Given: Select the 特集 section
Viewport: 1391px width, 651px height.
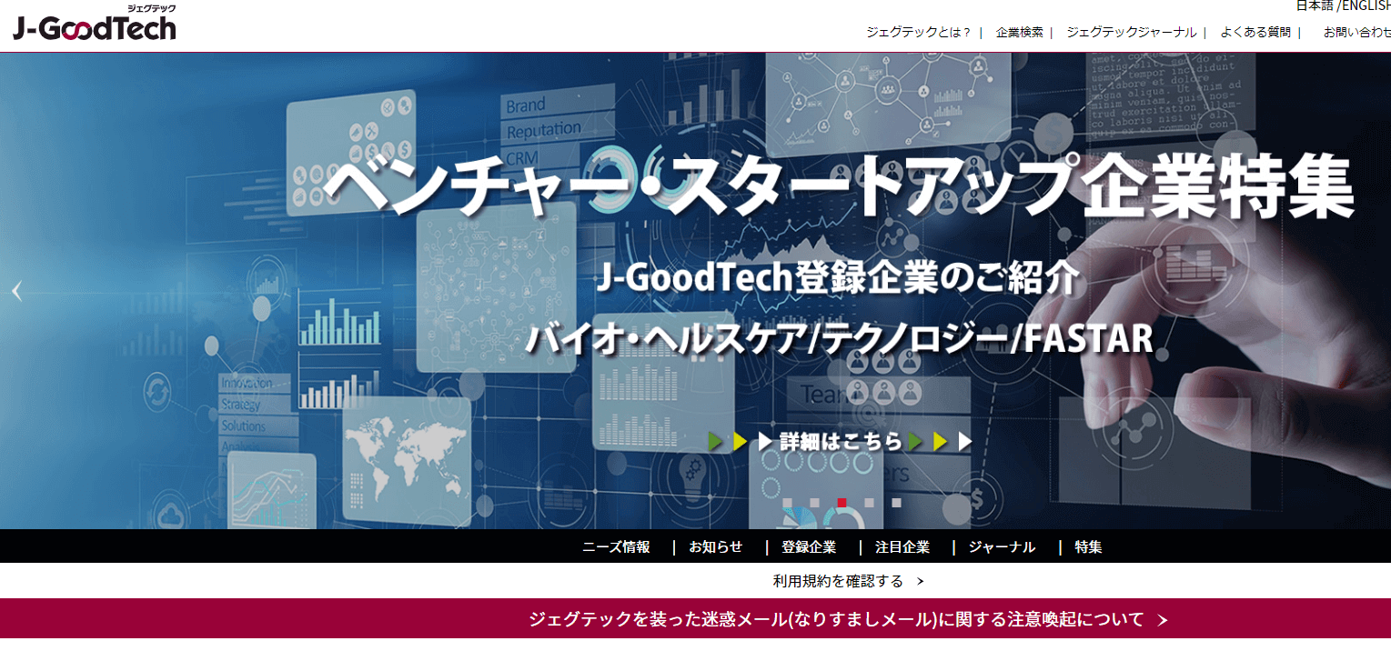Looking at the screenshot, I should point(1087,546).
